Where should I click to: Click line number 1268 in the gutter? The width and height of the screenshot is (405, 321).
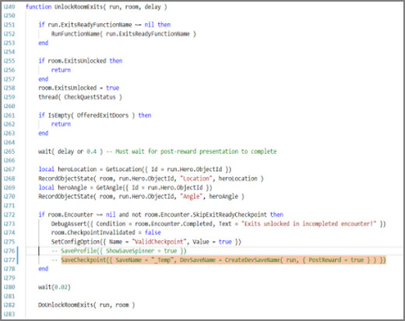tap(9, 179)
